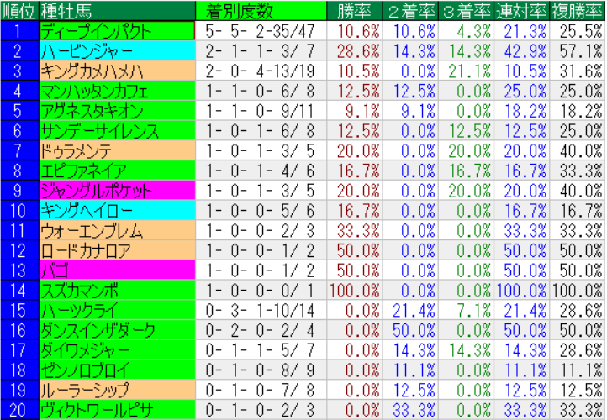Click rank number 7 for ドゥラメンテ
This screenshot has width=607, height=420.
point(18,150)
